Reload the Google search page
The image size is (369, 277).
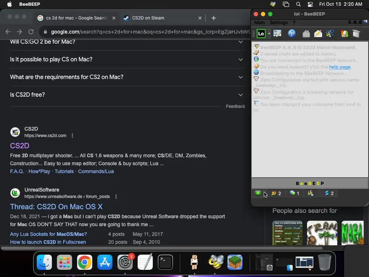(31, 32)
